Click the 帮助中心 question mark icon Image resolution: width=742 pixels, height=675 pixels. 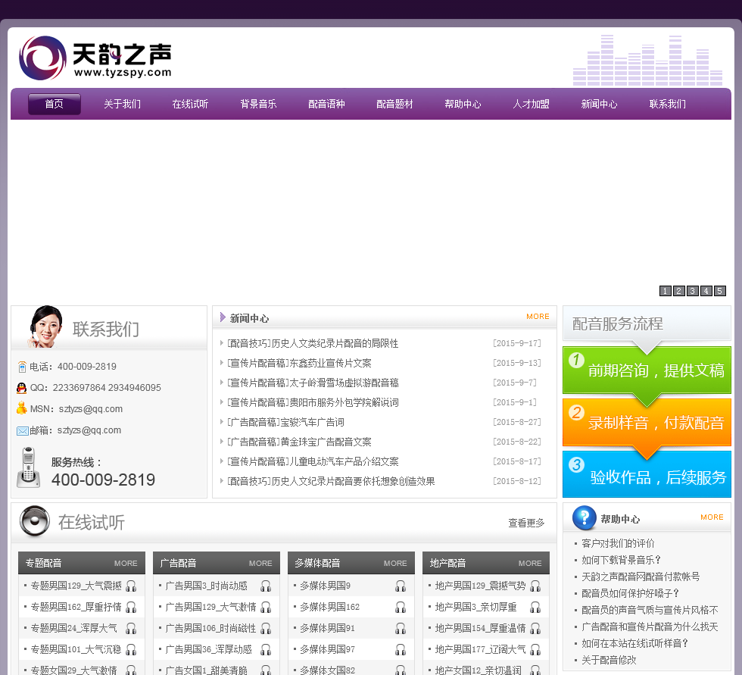coord(584,518)
